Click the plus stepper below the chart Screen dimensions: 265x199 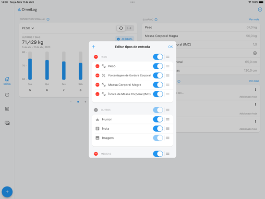[85, 102]
